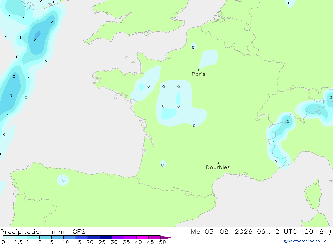Viewport: 333px width, 244px height.
Task: Pick the 35–40 mm legend swatch
Action: pyautogui.click(x=130, y=237)
